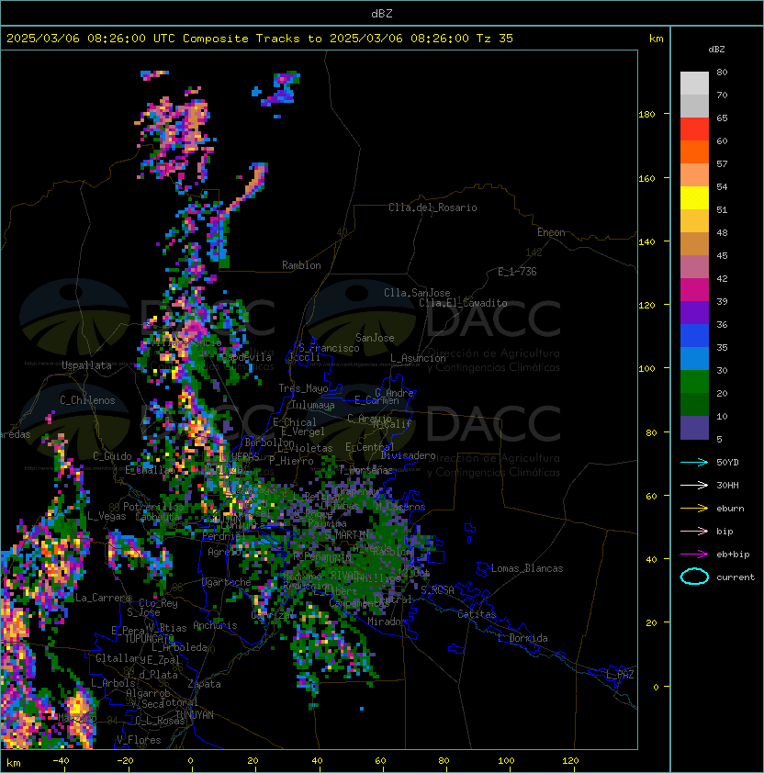Image resolution: width=764 pixels, height=773 pixels.
Task: Pick the green 30-20 dBZ swatch
Action: (x=694, y=382)
